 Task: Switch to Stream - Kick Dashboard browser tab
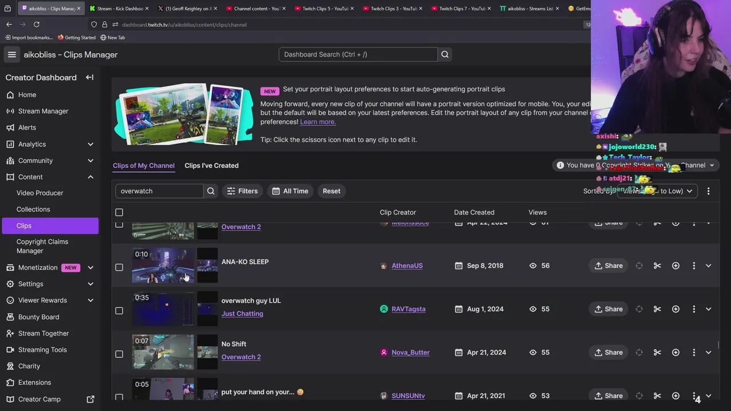119,9
